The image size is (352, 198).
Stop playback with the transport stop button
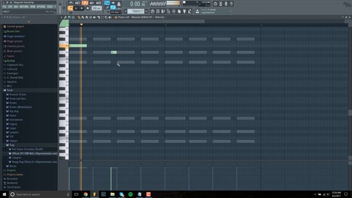pyautogui.click(x=82, y=8)
